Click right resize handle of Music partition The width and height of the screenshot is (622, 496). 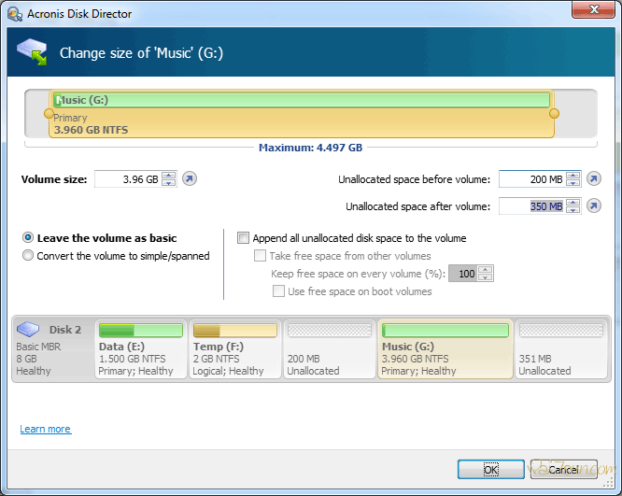[x=554, y=113]
